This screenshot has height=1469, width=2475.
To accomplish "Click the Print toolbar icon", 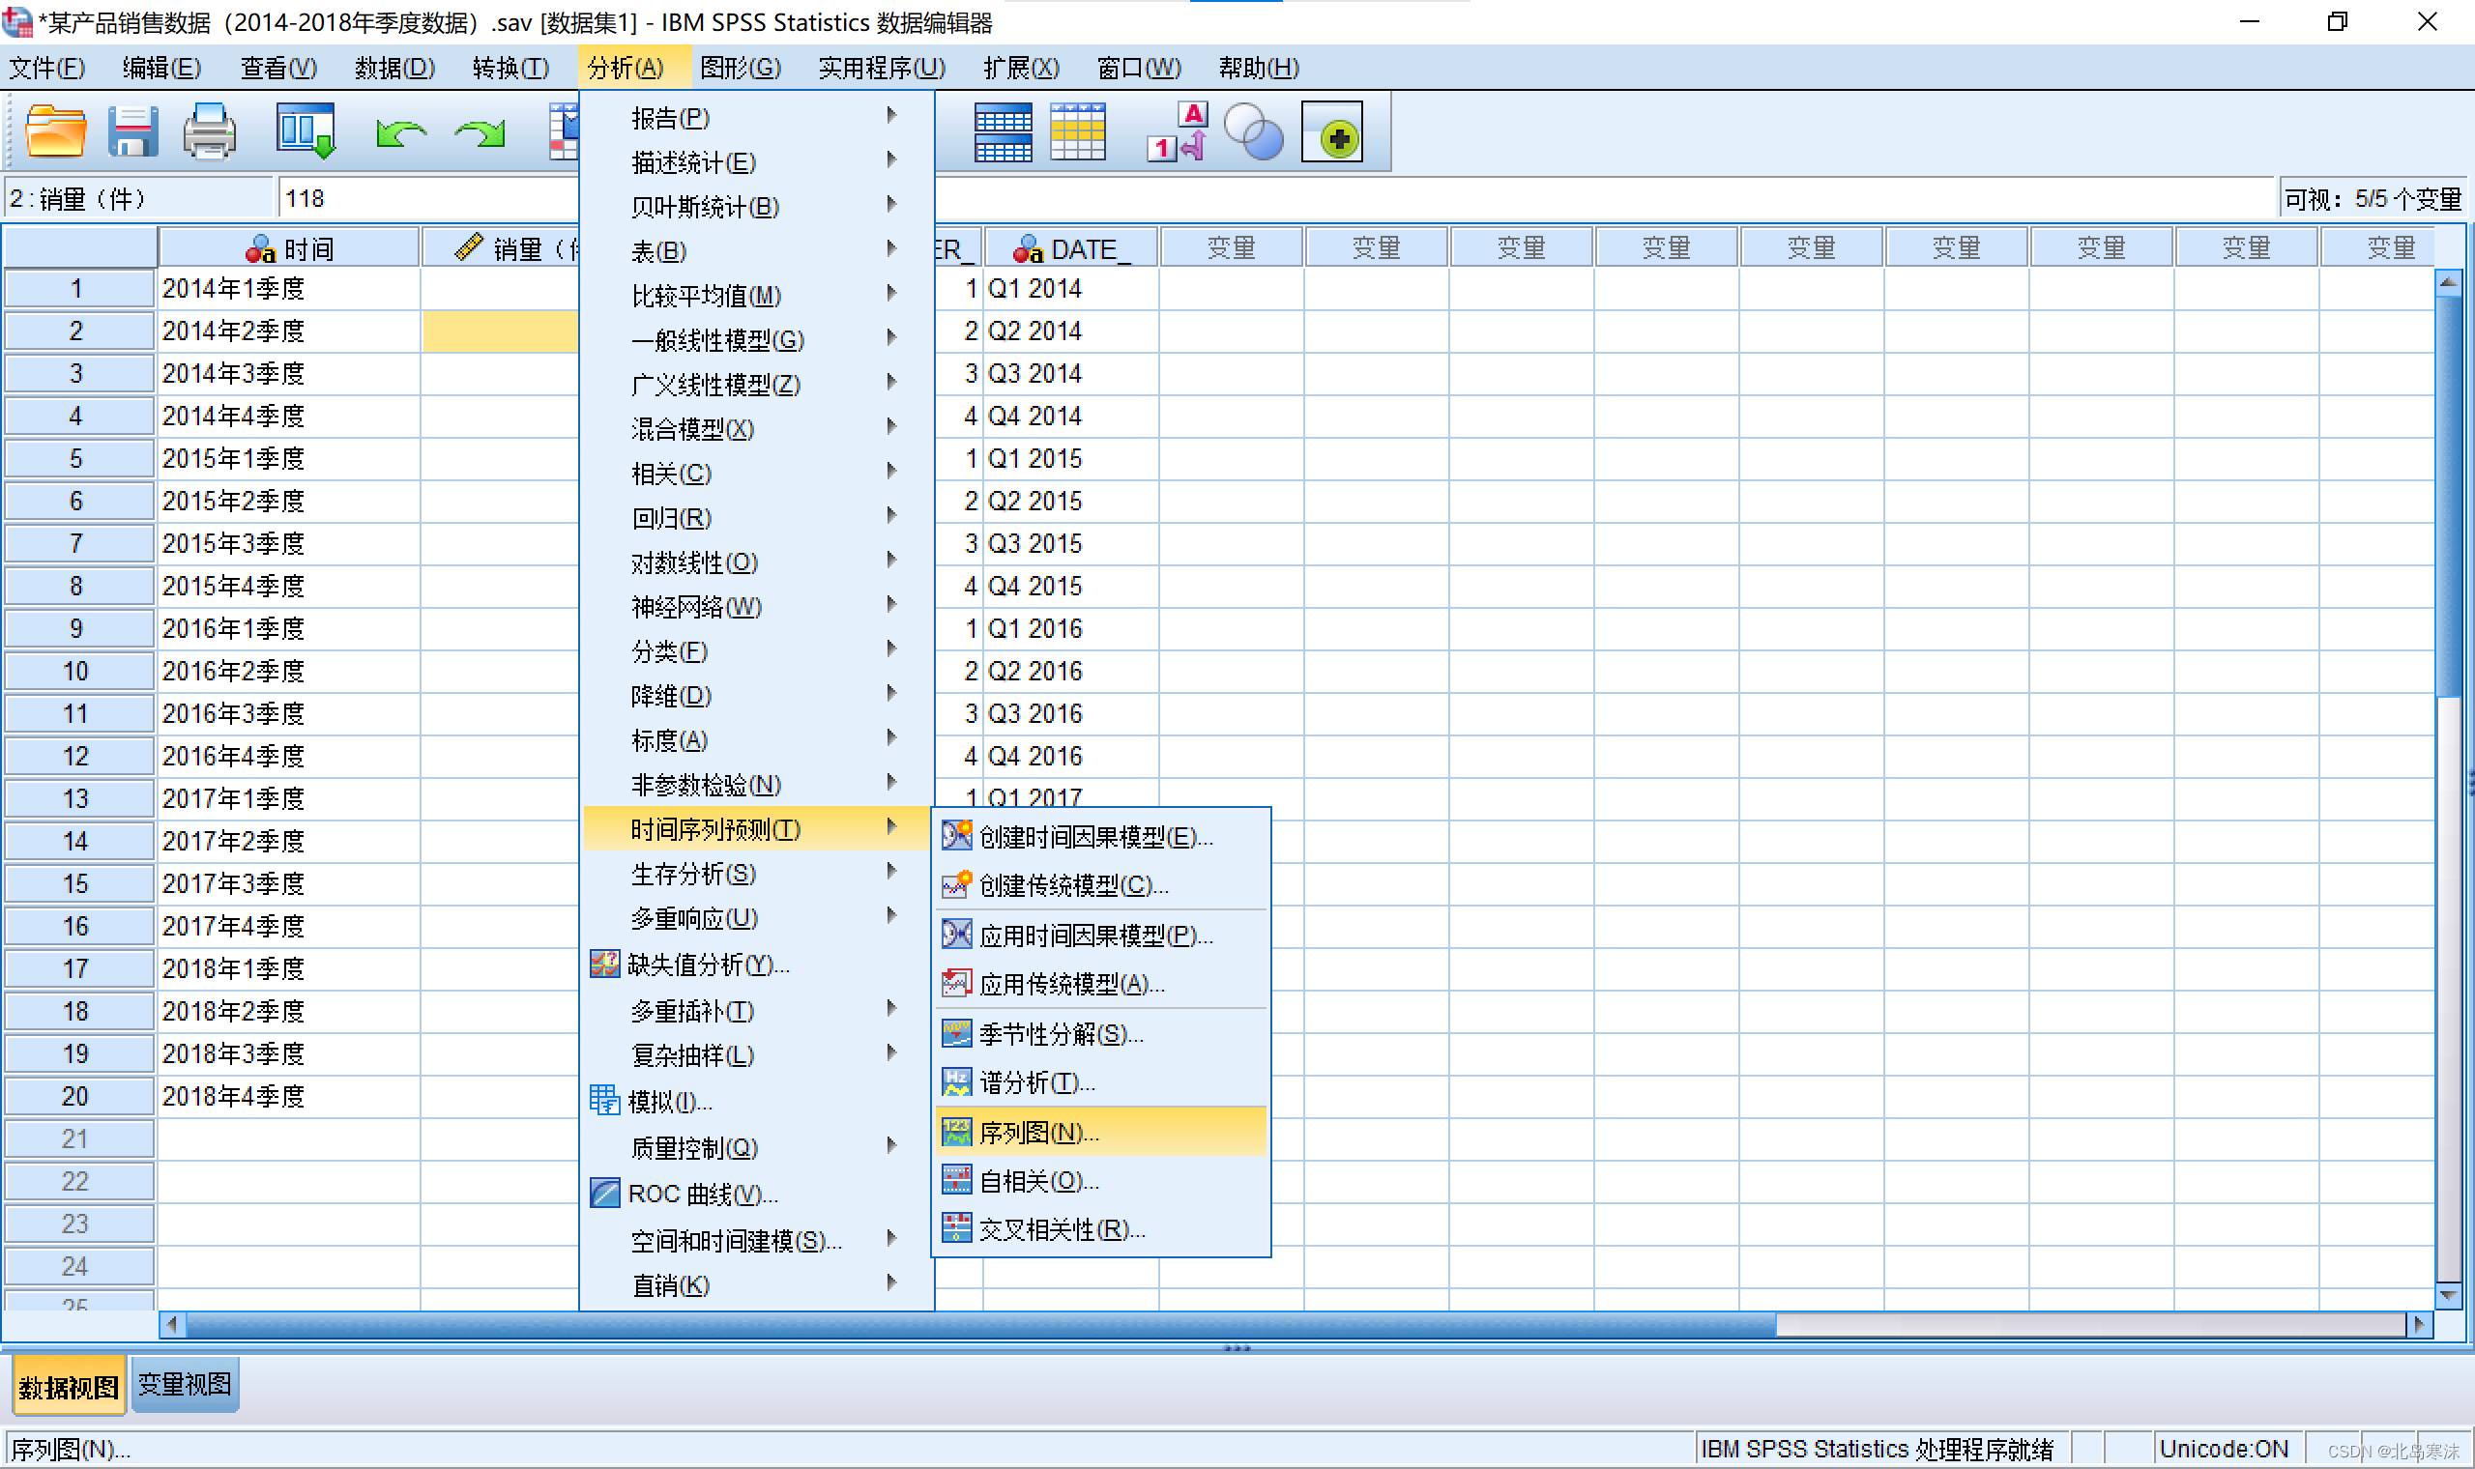I will 209,131.
